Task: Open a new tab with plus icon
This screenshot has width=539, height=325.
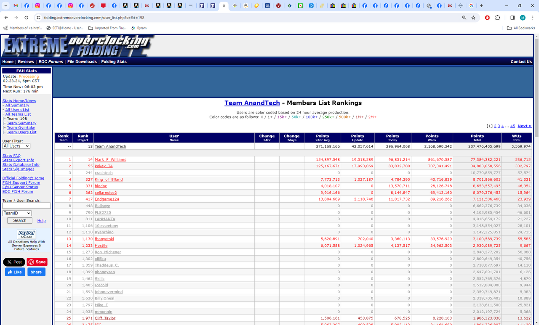Action: [481, 6]
